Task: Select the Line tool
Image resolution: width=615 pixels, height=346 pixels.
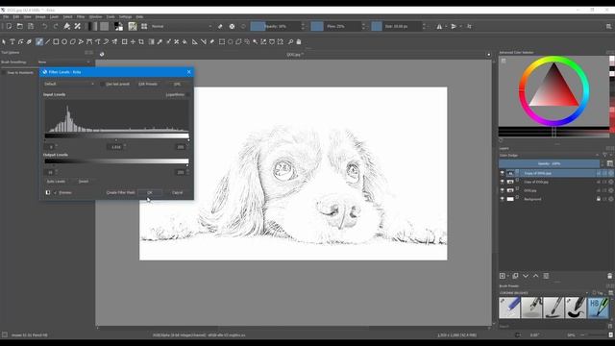Action: coord(47,41)
